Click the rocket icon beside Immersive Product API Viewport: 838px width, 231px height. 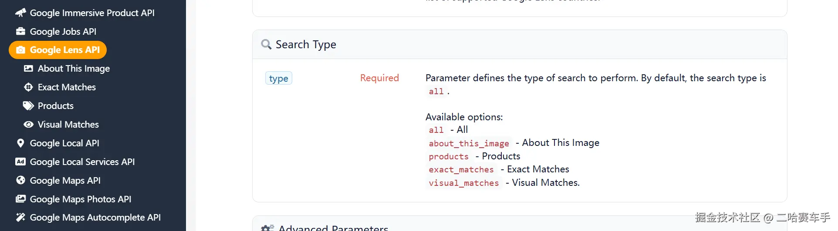20,13
